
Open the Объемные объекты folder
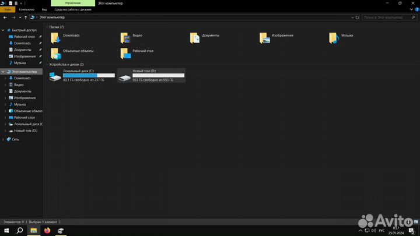pyautogui.click(x=56, y=54)
